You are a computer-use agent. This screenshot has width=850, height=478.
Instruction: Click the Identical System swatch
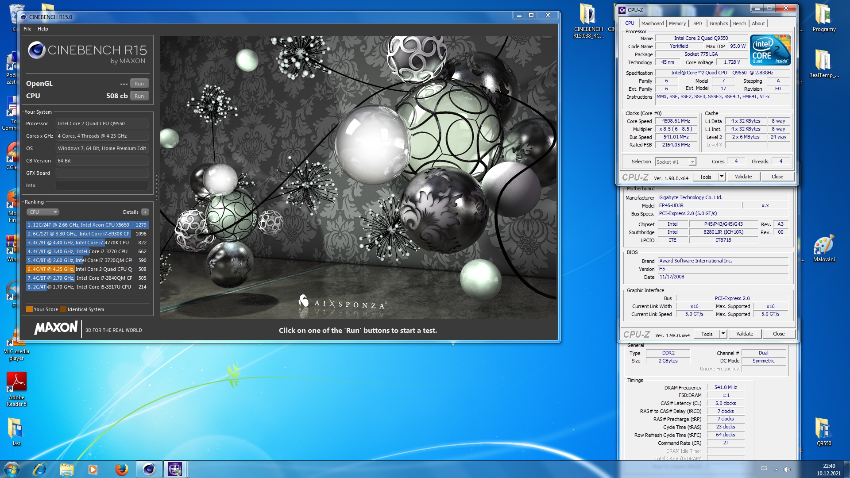63,309
